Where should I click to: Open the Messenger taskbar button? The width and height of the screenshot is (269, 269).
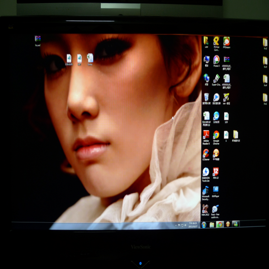(x=236, y=224)
